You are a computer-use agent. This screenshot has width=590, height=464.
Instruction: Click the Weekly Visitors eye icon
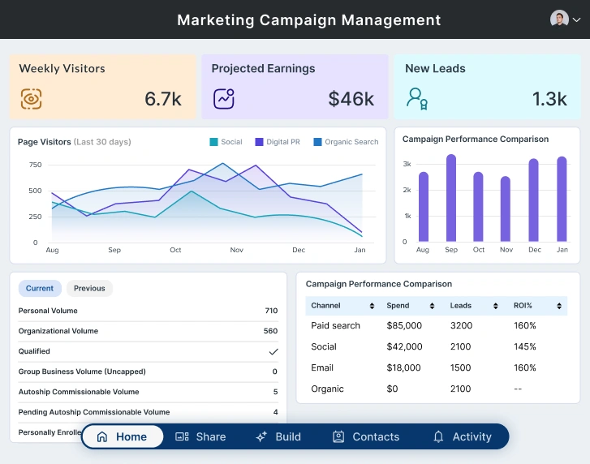tap(31, 99)
